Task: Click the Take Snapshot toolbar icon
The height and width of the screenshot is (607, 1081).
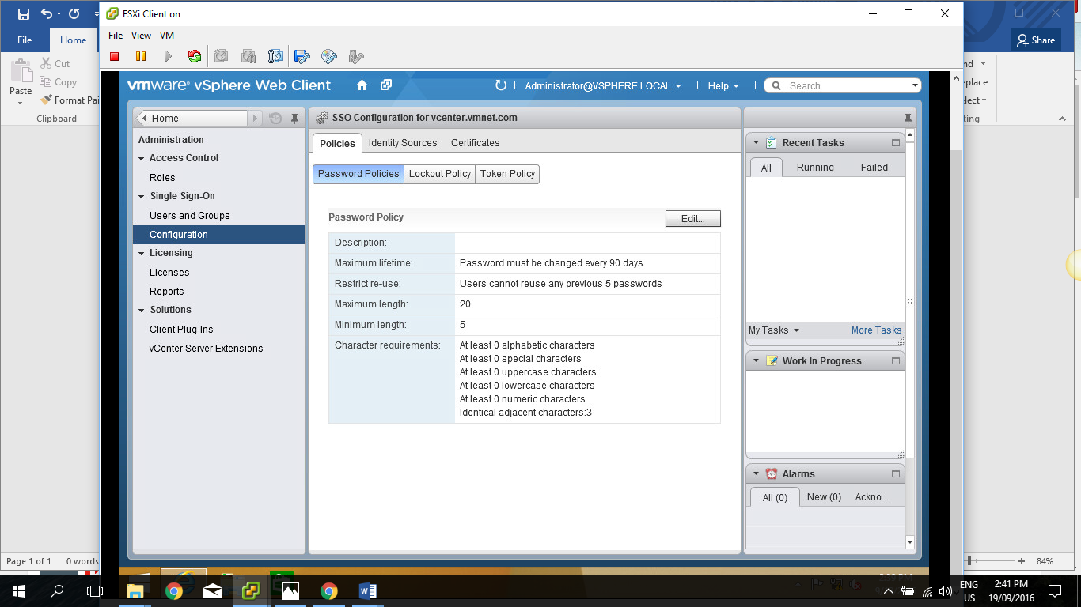Action: [x=222, y=56]
